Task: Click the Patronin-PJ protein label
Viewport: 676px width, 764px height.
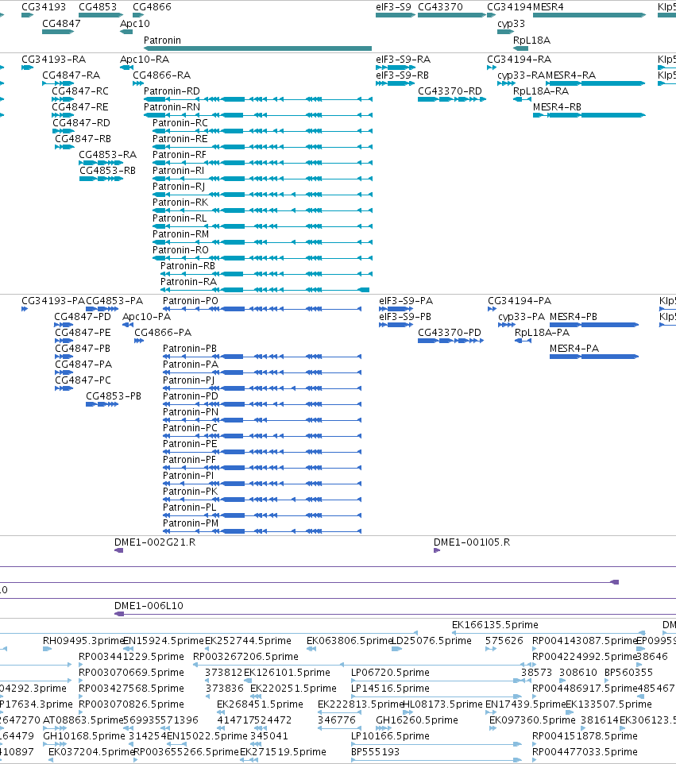Action: click(188, 380)
